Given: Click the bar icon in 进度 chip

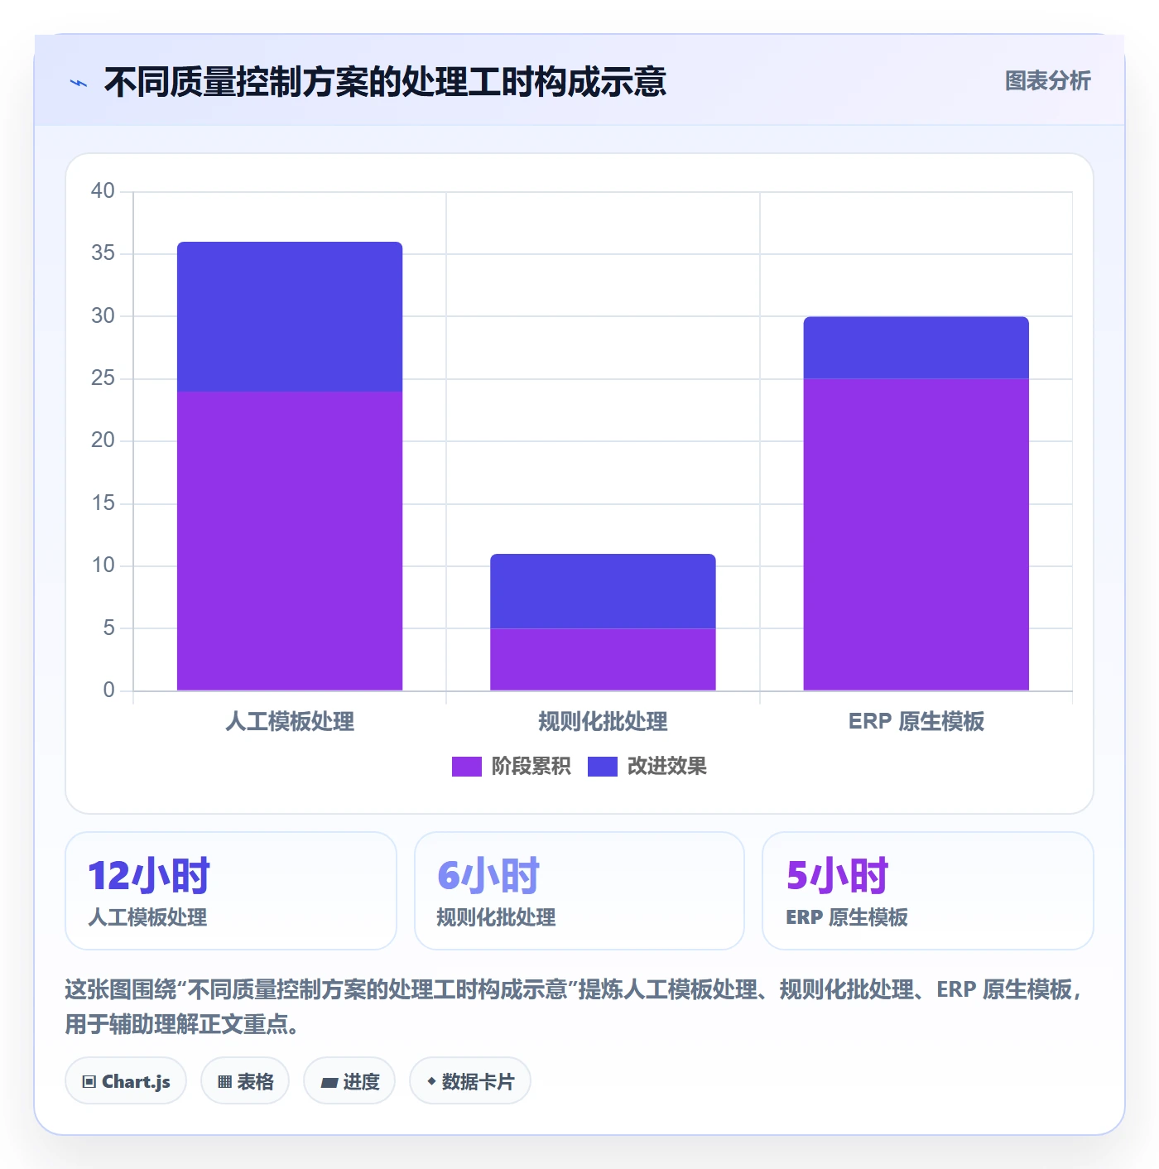Looking at the screenshot, I should pyautogui.click(x=329, y=1083).
